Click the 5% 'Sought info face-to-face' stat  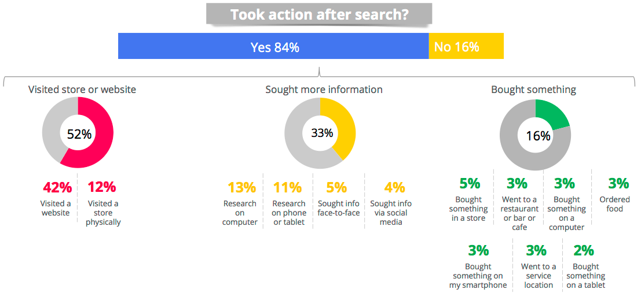tap(338, 199)
